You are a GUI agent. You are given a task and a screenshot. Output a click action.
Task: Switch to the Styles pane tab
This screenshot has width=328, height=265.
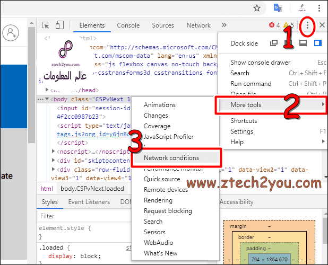[49, 202]
